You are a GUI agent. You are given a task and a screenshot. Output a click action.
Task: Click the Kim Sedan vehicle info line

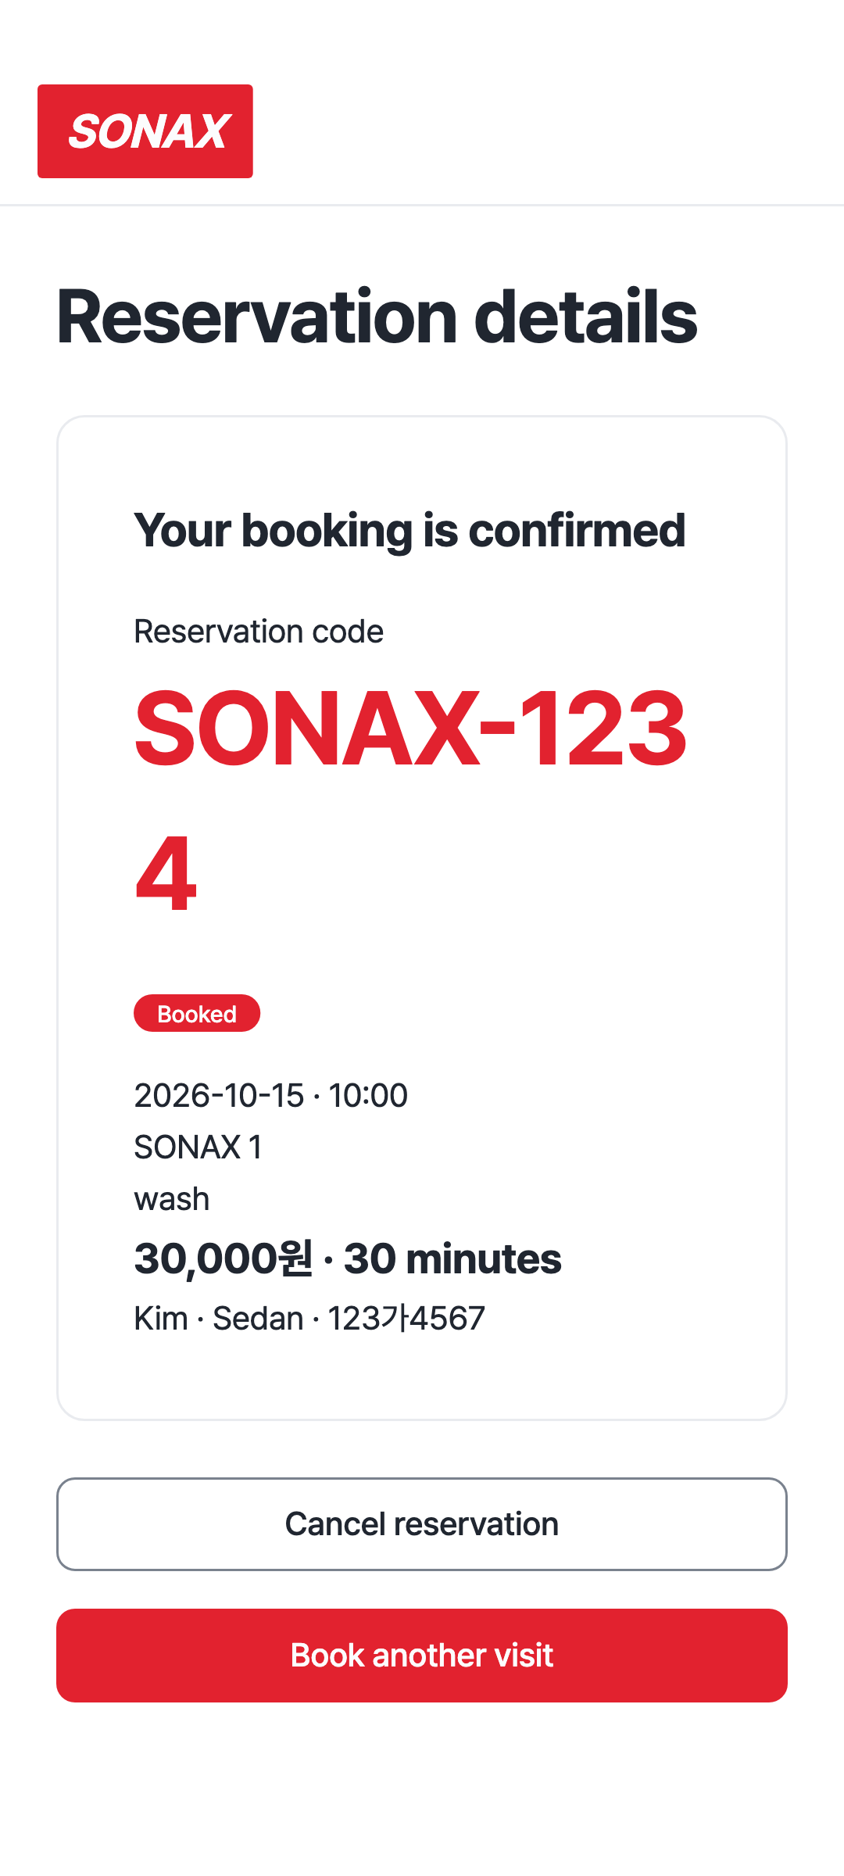309,1318
